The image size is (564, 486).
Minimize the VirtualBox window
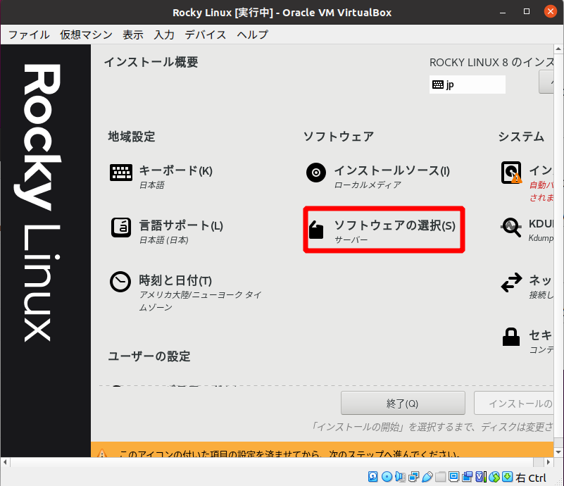click(503, 12)
